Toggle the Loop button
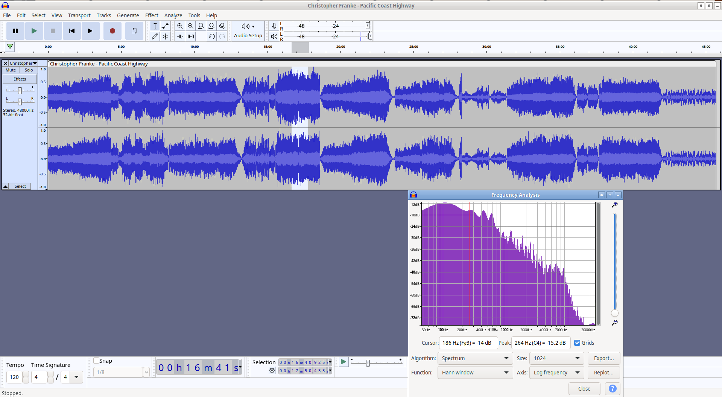The image size is (722, 397). click(134, 31)
